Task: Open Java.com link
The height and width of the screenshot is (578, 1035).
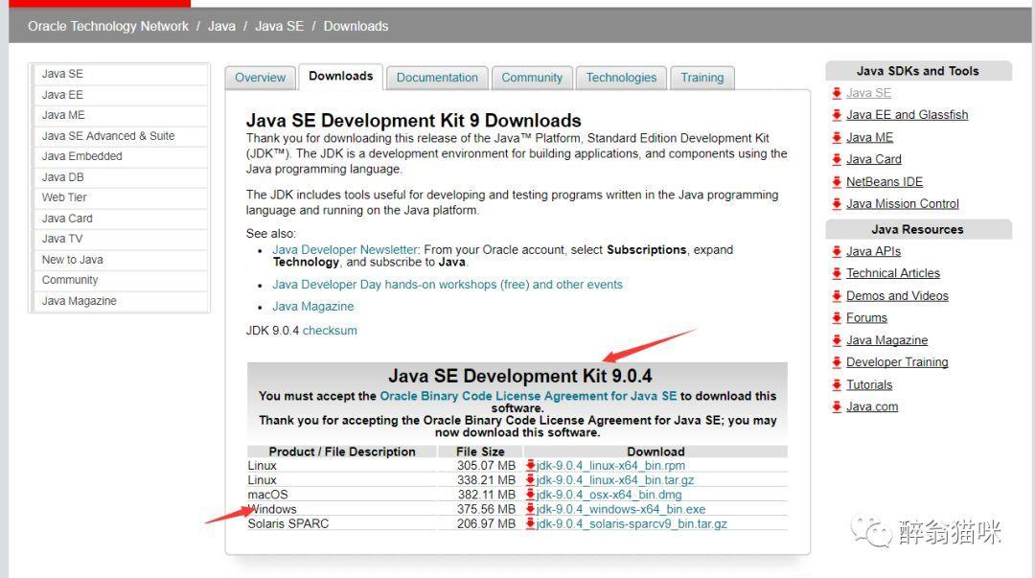Action: click(x=872, y=406)
